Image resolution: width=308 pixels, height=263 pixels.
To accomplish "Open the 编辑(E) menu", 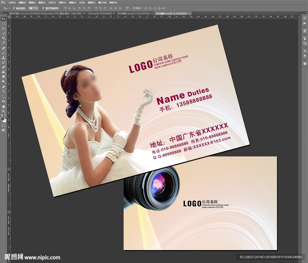I will click(22, 2).
